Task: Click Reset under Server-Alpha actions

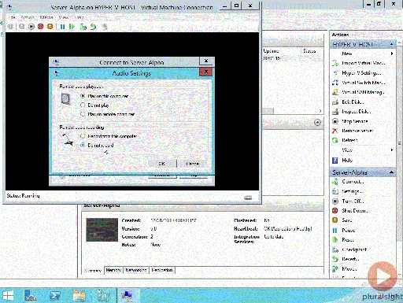Action: (348, 240)
